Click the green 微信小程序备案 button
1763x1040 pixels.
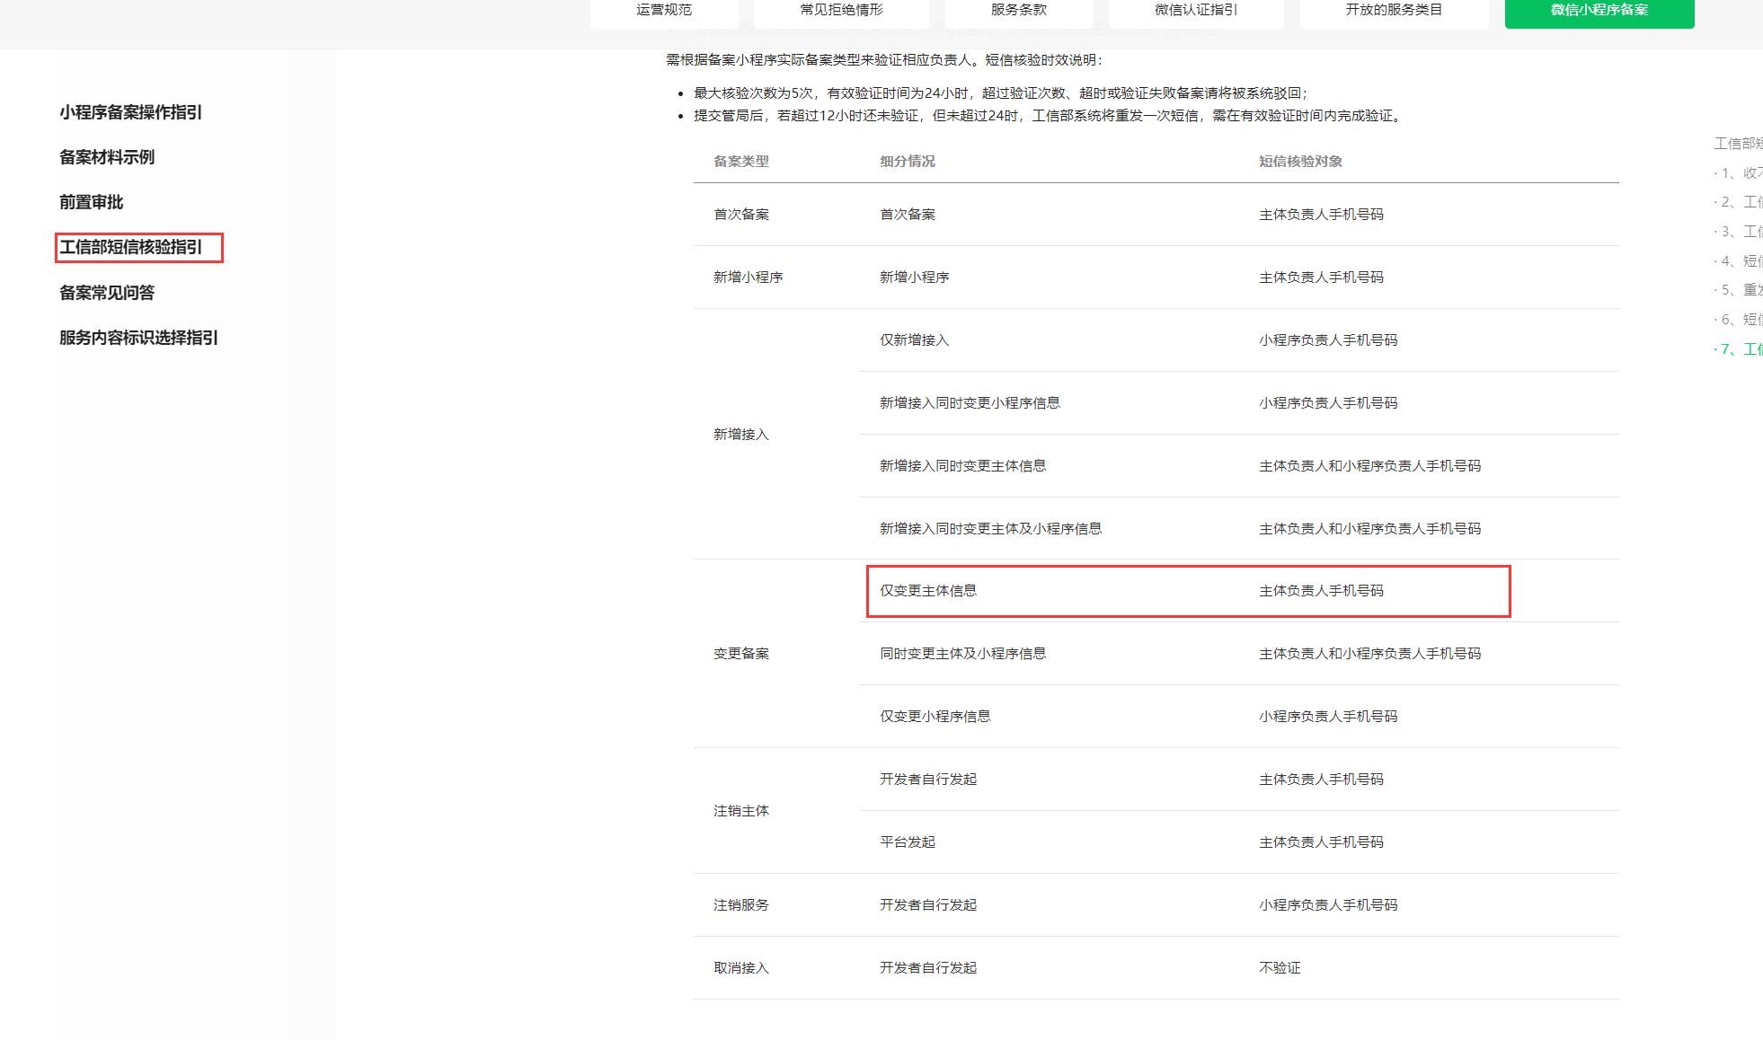(x=1599, y=10)
